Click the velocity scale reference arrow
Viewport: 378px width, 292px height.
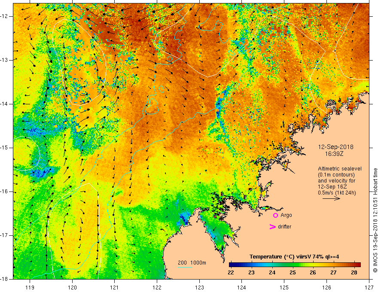coord(331,198)
